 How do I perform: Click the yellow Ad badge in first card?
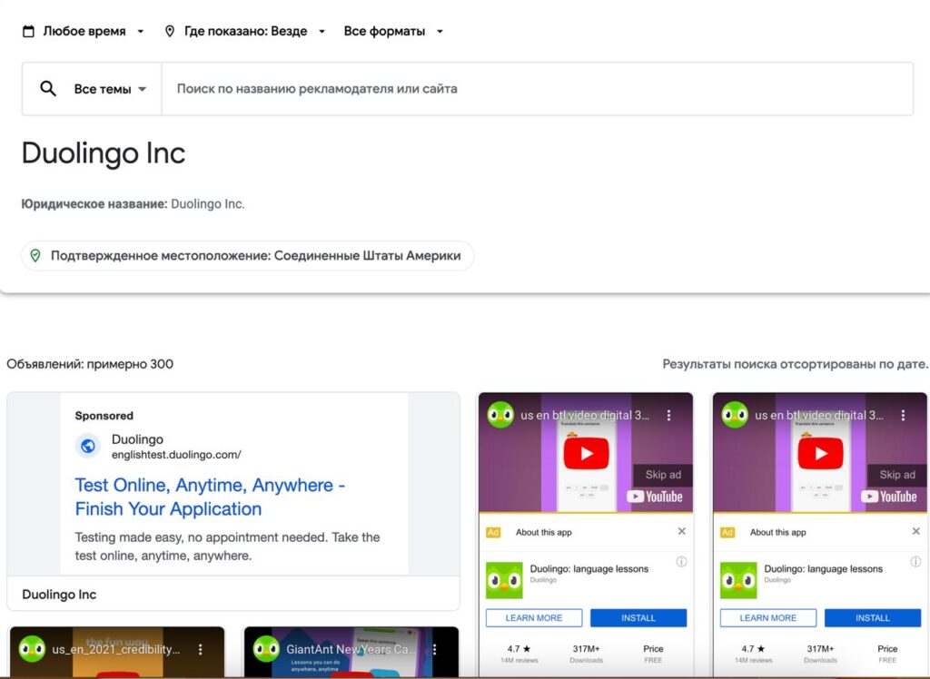493,533
